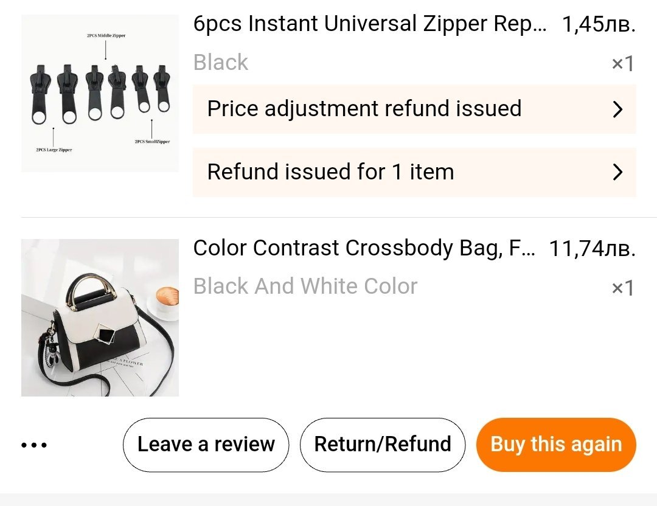View the Price adjustment refund issued details

click(364, 109)
